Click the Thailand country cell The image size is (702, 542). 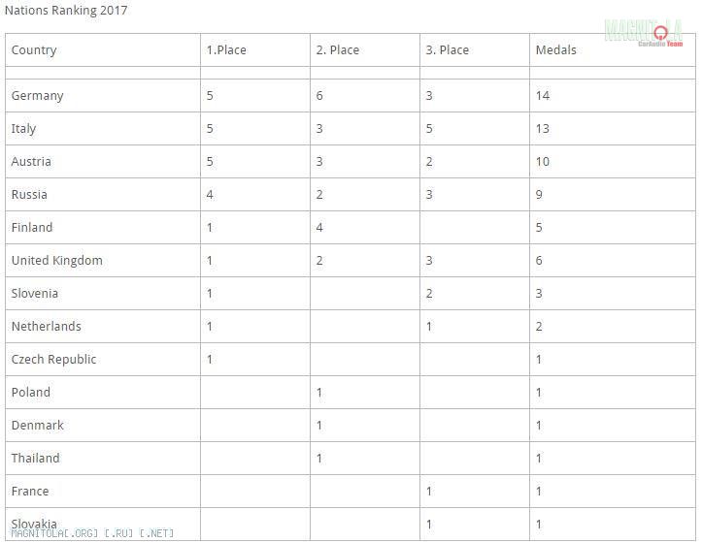(x=36, y=459)
